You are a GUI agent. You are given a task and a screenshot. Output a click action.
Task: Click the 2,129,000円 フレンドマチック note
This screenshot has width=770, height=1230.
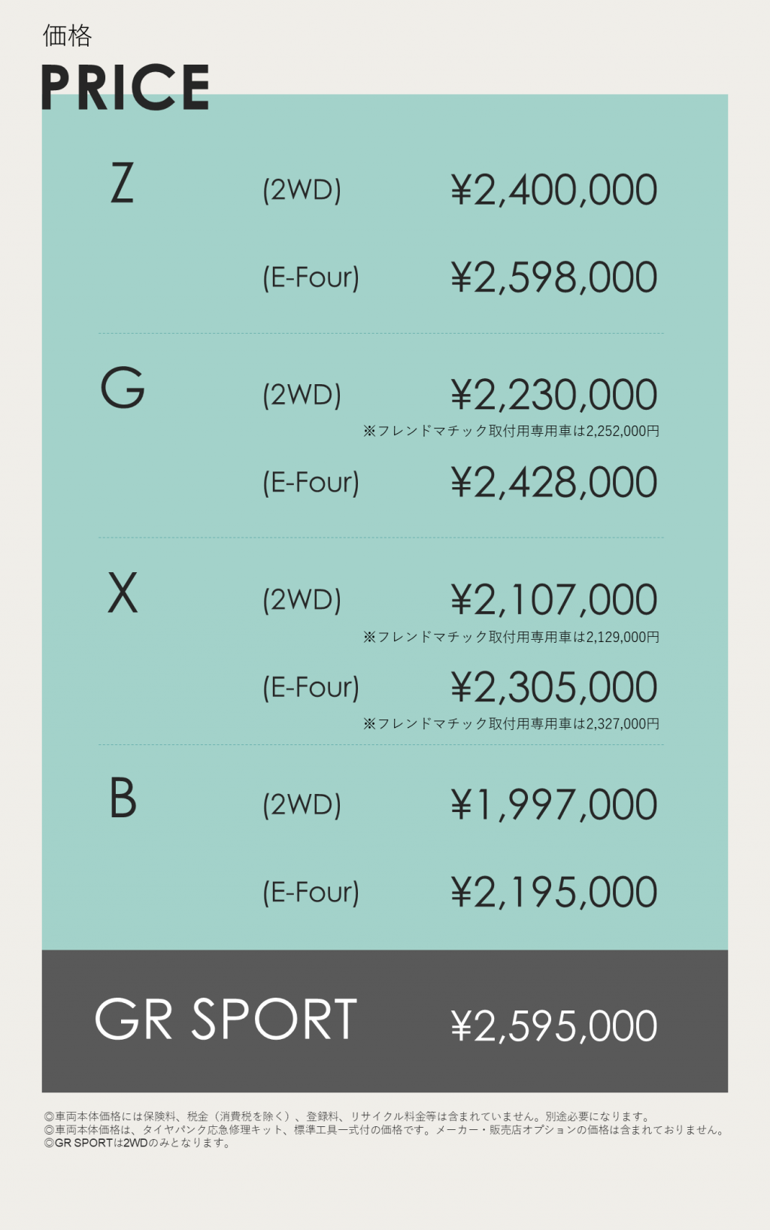(511, 637)
